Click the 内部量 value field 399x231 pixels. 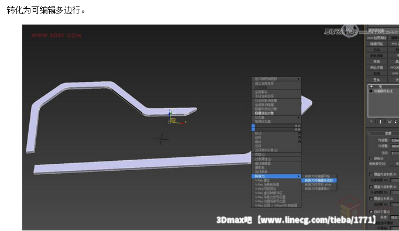395,140
